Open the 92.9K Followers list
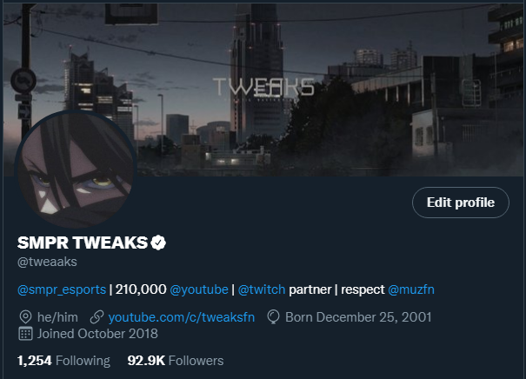The height and width of the screenshot is (379, 526). (x=176, y=361)
